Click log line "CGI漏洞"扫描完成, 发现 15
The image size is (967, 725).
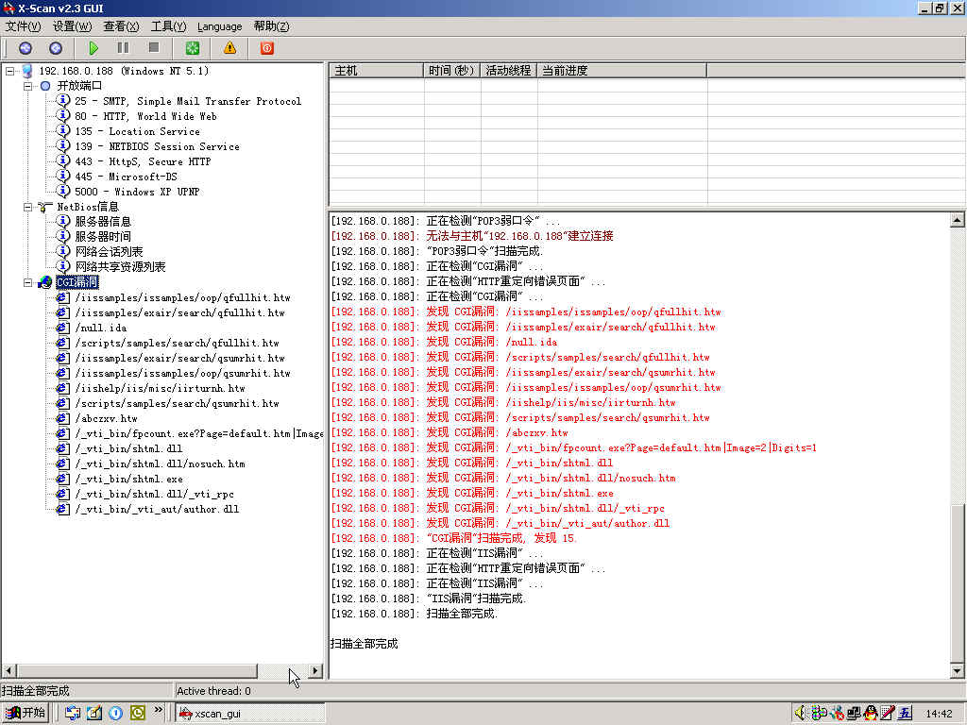click(x=452, y=538)
